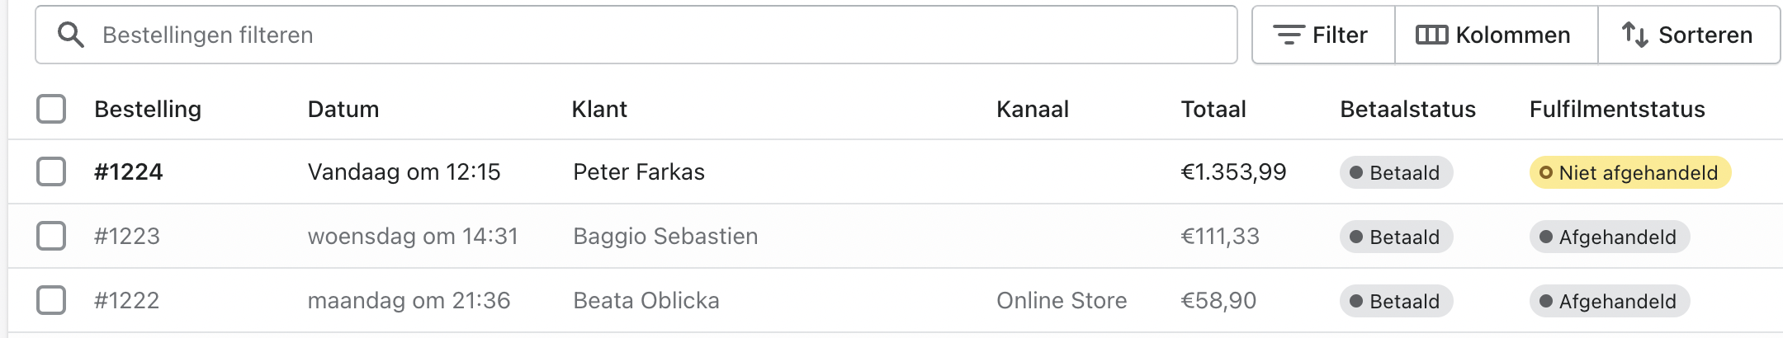This screenshot has width=1783, height=338.
Task: Open the Filter options
Action: pos(1323,35)
